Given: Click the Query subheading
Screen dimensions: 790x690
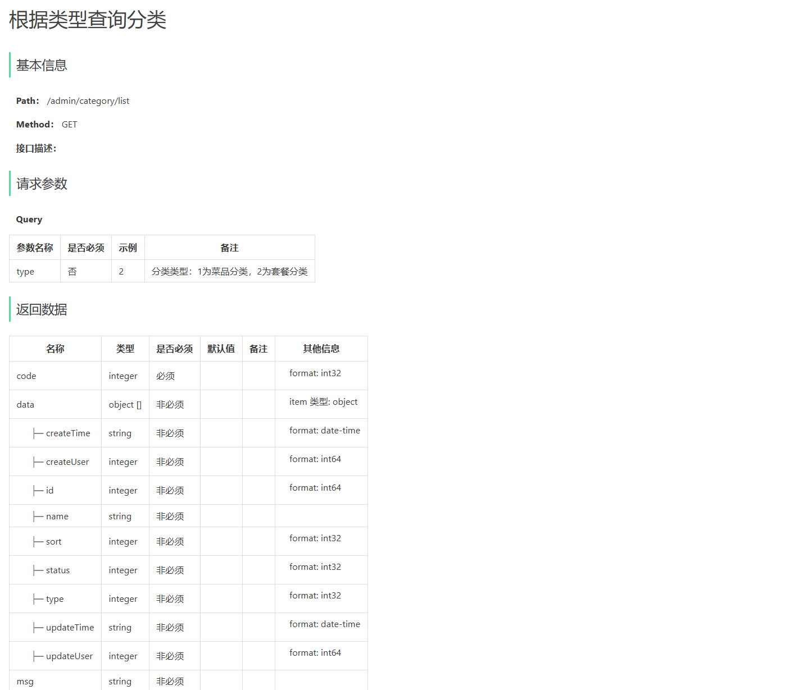Looking at the screenshot, I should coord(29,220).
